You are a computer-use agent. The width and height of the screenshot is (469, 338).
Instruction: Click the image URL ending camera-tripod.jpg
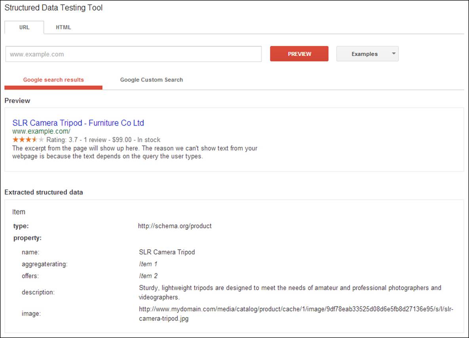tap(296, 314)
